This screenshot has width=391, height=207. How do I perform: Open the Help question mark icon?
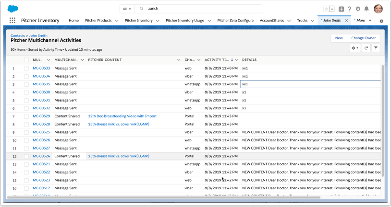(x=349, y=9)
